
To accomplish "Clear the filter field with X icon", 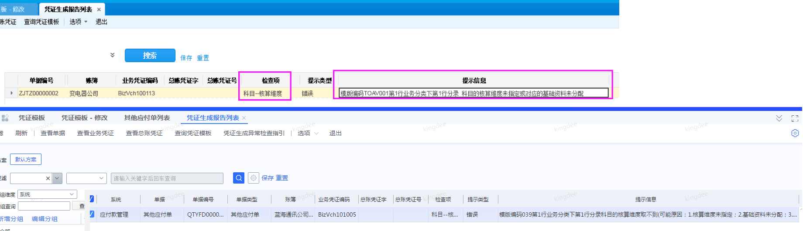I will pos(48,178).
